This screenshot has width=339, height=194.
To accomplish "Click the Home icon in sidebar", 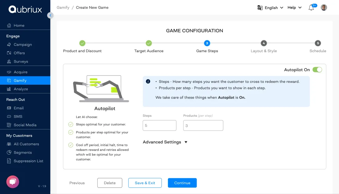I will click(9, 26).
